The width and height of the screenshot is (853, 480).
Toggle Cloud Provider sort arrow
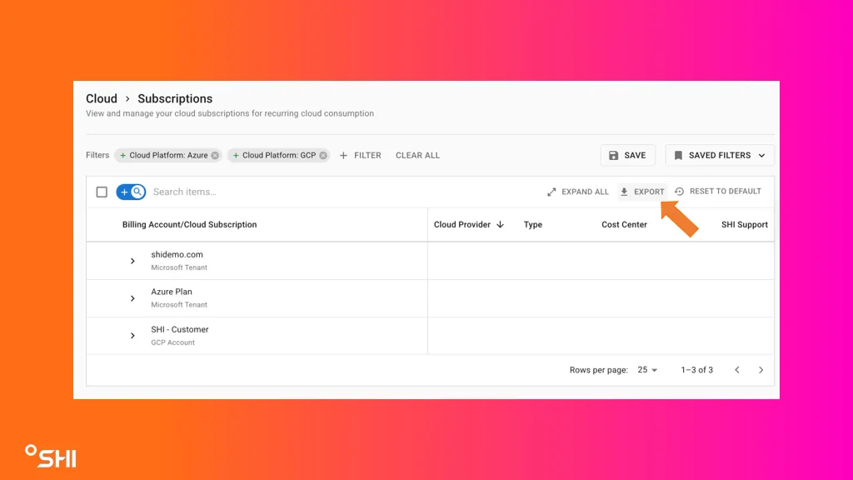point(500,225)
